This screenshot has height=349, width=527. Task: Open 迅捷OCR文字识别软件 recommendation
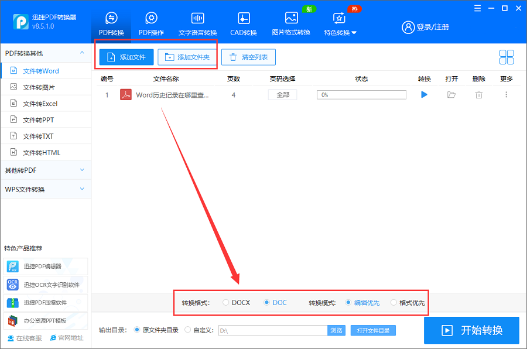pyautogui.click(x=45, y=285)
